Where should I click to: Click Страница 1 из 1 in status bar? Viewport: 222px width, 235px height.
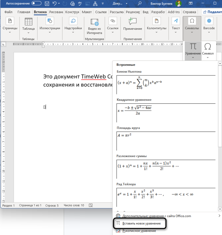[30, 205]
